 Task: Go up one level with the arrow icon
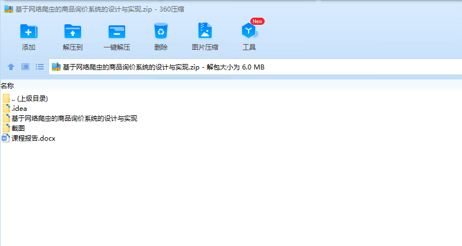11,67
